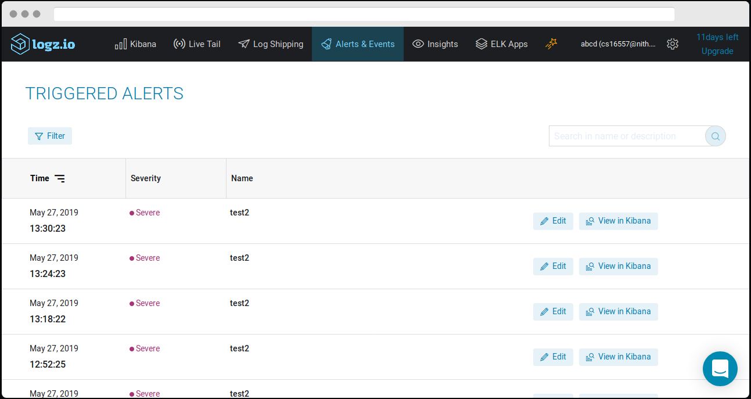
Task: Edit the alert triggered at 13:24:23
Action: tap(554, 267)
